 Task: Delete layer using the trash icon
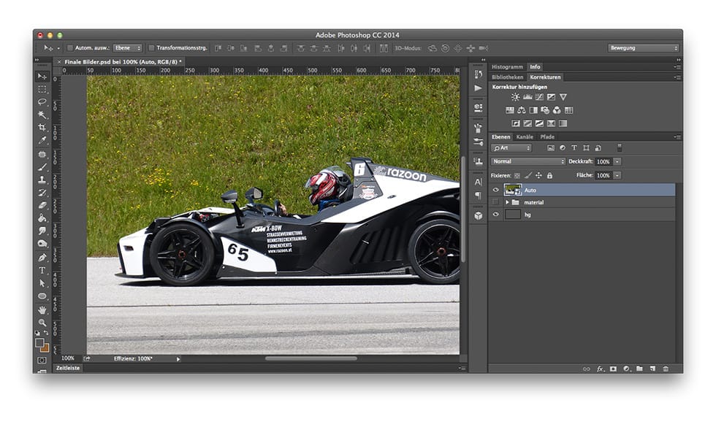point(666,369)
